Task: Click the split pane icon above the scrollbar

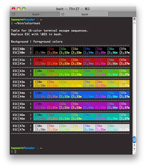Action: pyautogui.click(x=134, y=19)
